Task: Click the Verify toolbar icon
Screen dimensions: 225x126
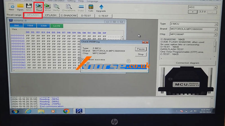Action: click(56, 7)
